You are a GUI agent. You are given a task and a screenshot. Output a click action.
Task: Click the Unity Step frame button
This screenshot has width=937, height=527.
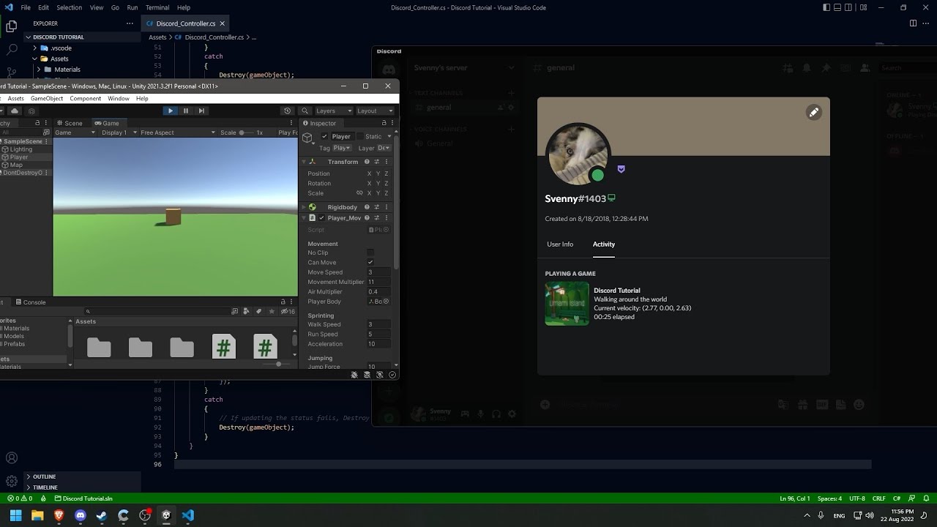point(201,111)
